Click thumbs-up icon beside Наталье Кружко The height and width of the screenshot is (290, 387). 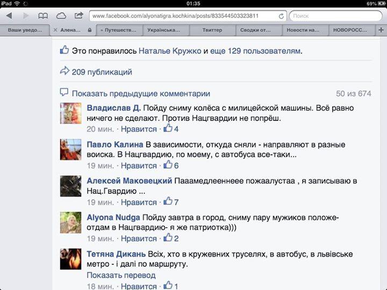coord(64,50)
